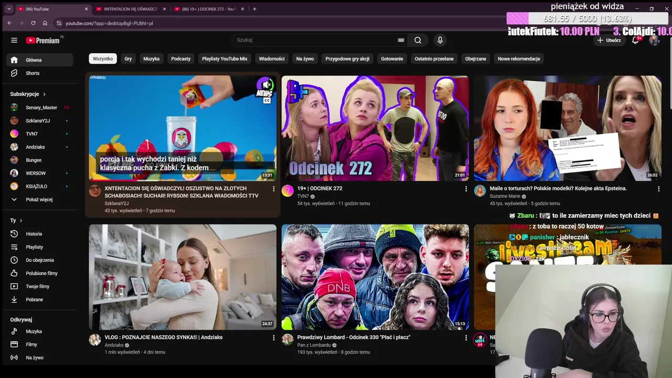Select the Obejrzane filter chip

point(476,59)
